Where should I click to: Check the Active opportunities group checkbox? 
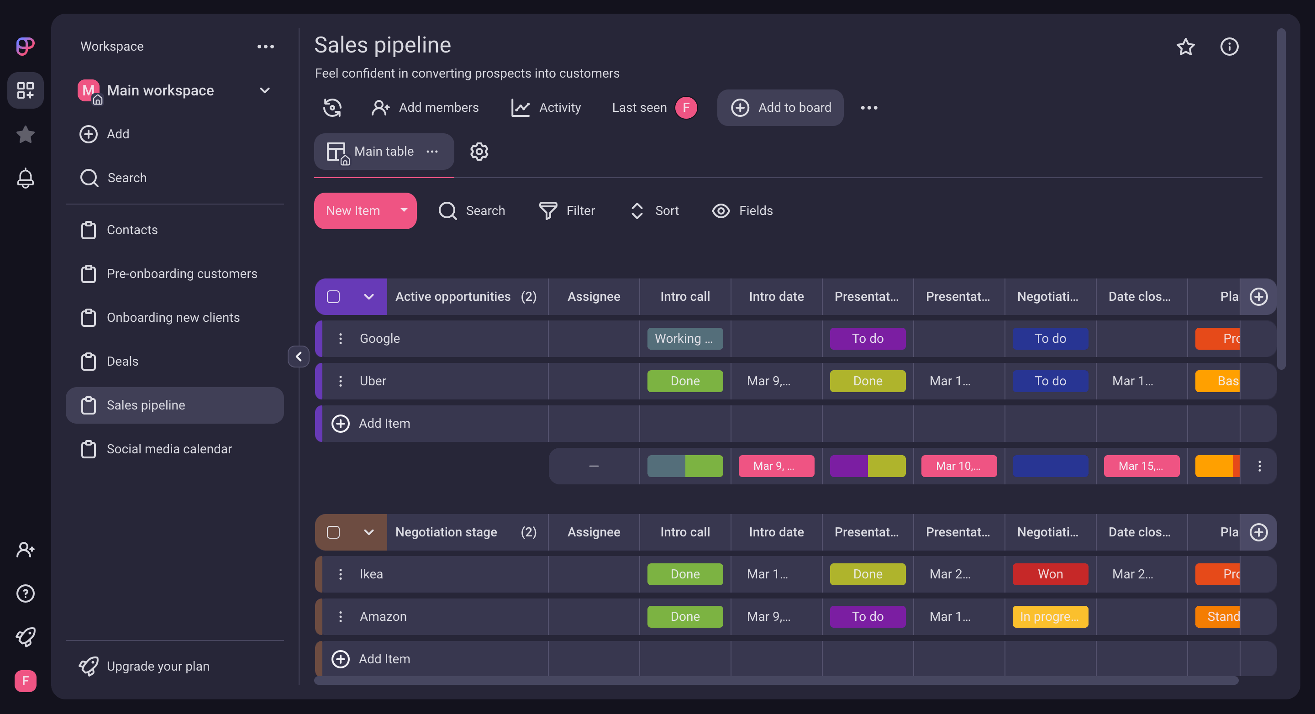(x=333, y=297)
